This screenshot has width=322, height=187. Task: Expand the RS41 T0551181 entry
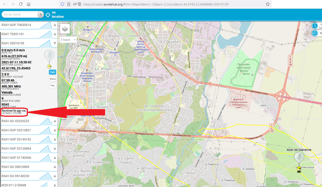tap(55, 34)
